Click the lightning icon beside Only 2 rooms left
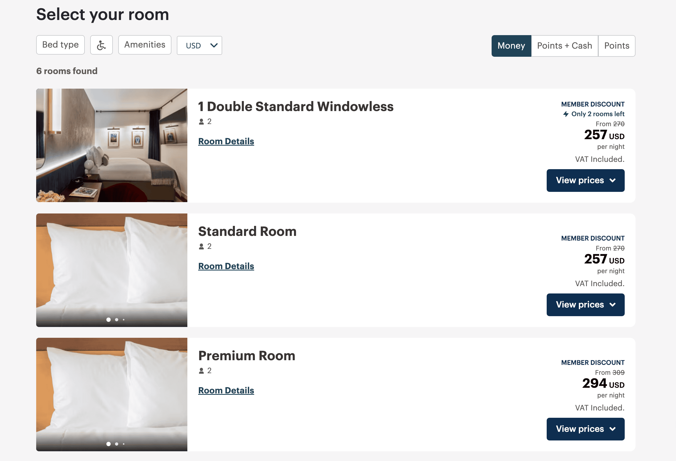This screenshot has width=676, height=461. point(566,114)
